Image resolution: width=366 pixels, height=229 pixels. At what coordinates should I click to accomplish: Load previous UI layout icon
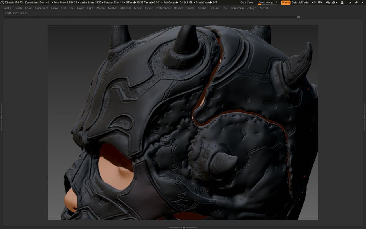tap(328, 3)
